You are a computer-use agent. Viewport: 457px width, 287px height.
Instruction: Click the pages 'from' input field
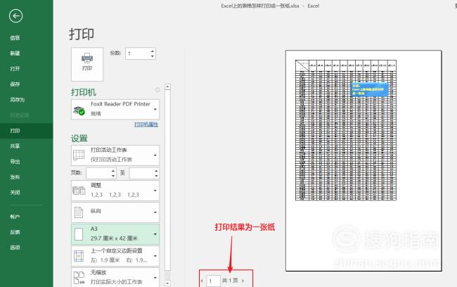[98, 173]
